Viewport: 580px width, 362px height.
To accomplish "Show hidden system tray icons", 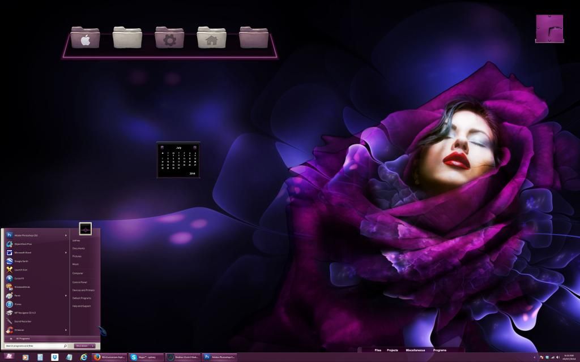I will tap(535, 357).
